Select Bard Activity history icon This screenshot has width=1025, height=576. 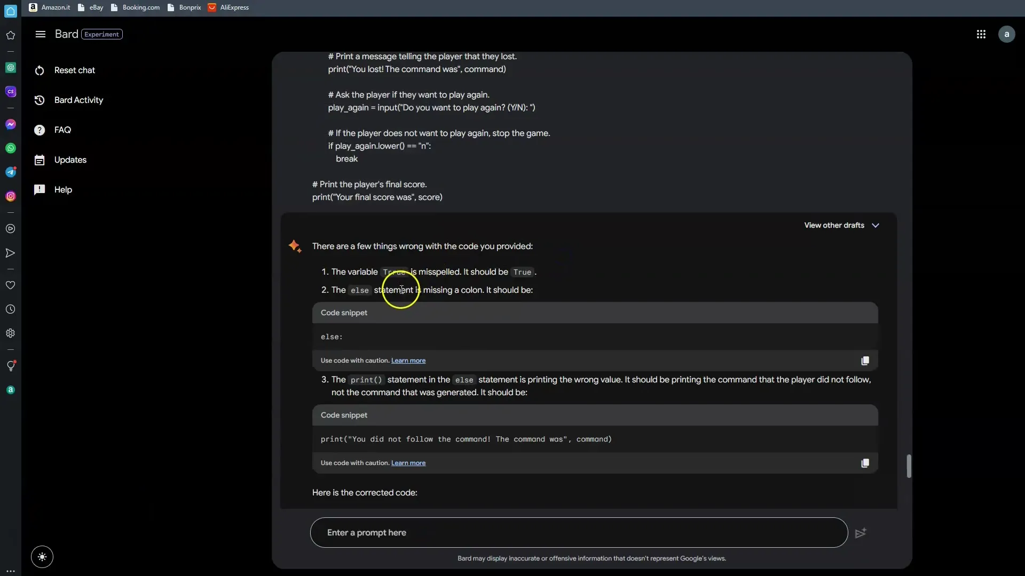[40, 100]
